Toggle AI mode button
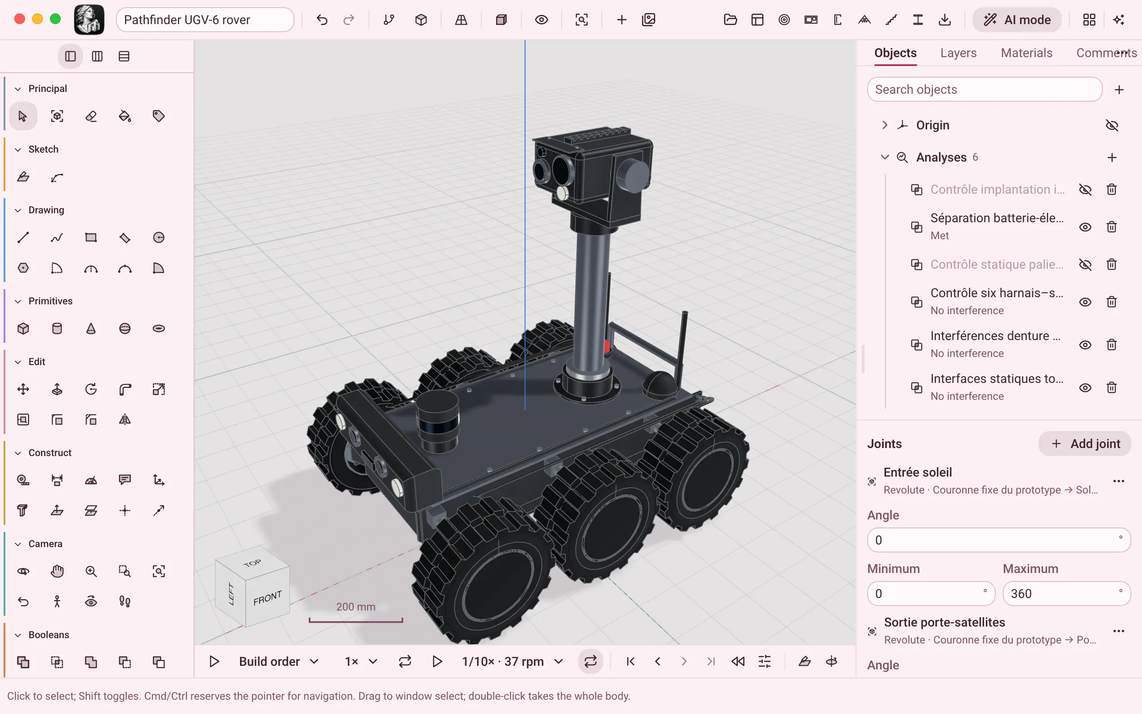 pos(1017,20)
